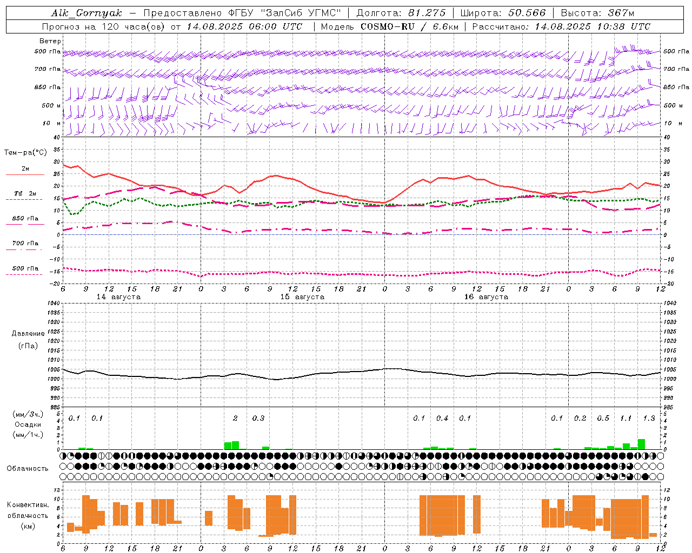Click the (мм/1ч.) precipitation unit label
The width and height of the screenshot is (692, 553).
[x=28, y=435]
